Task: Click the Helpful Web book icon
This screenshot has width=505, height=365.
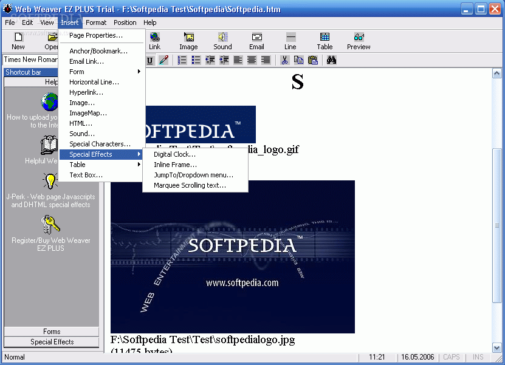Action: click(x=49, y=145)
